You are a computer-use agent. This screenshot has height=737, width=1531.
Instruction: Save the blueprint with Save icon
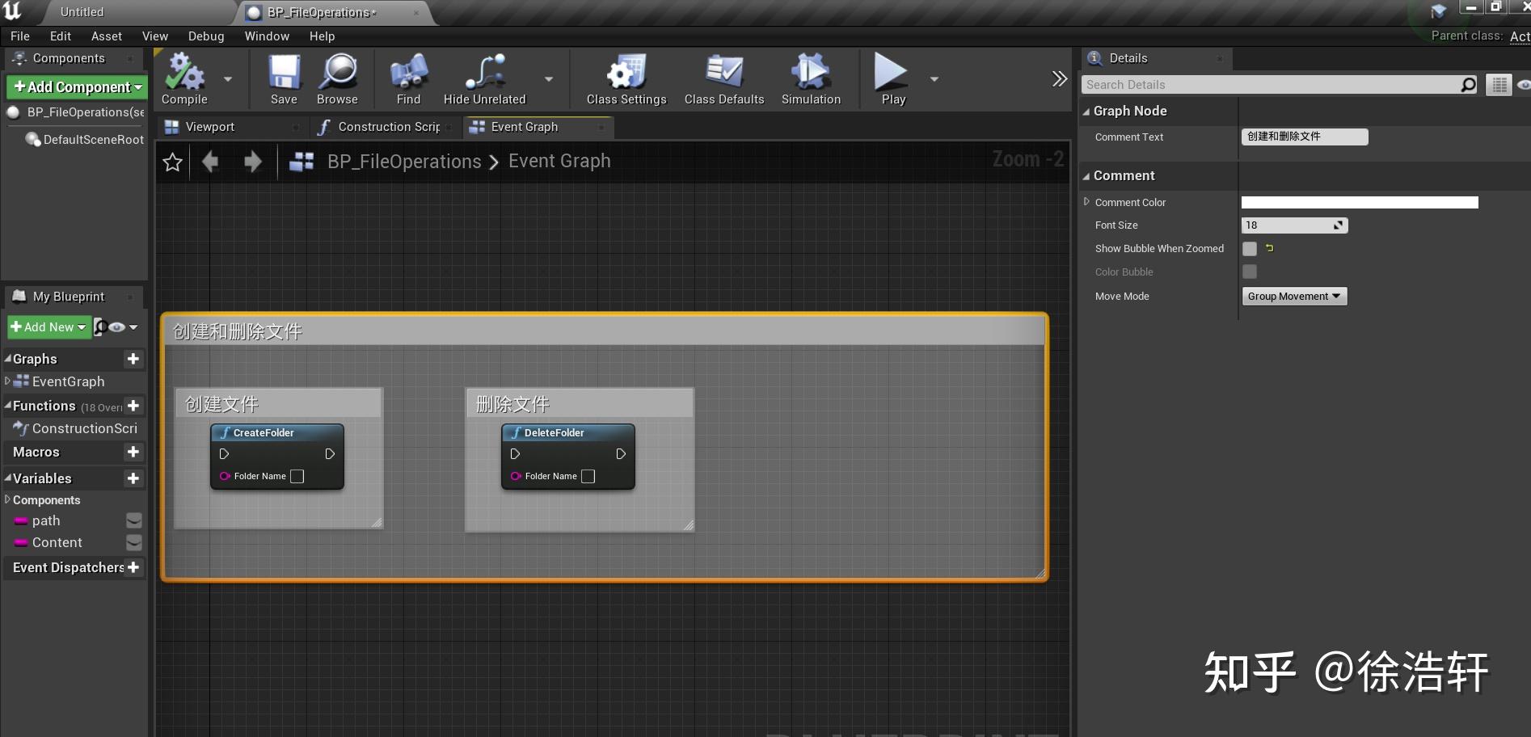click(x=284, y=71)
